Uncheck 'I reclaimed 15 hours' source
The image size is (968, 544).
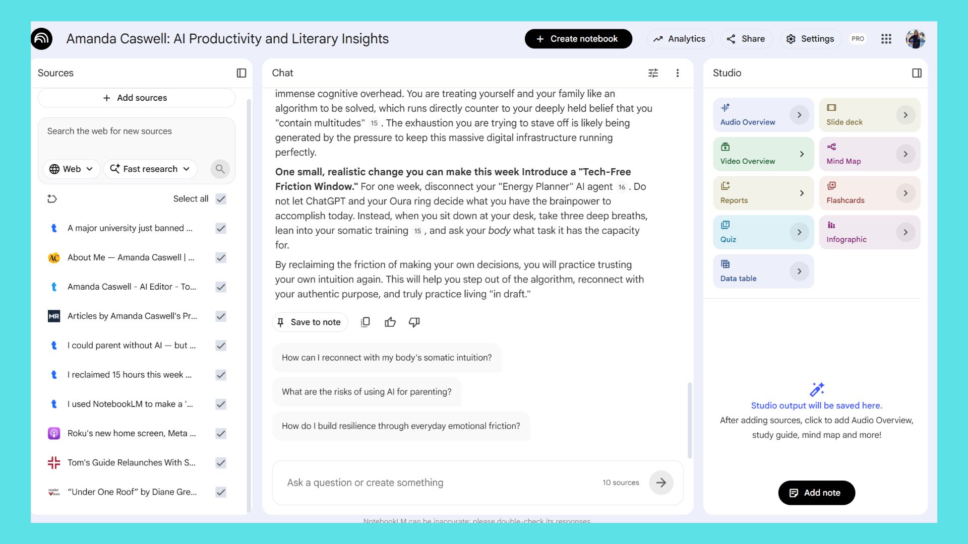[x=221, y=375]
